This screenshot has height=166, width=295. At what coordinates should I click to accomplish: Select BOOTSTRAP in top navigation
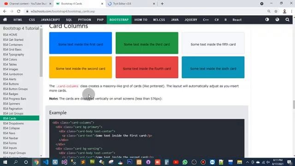coord(119,19)
